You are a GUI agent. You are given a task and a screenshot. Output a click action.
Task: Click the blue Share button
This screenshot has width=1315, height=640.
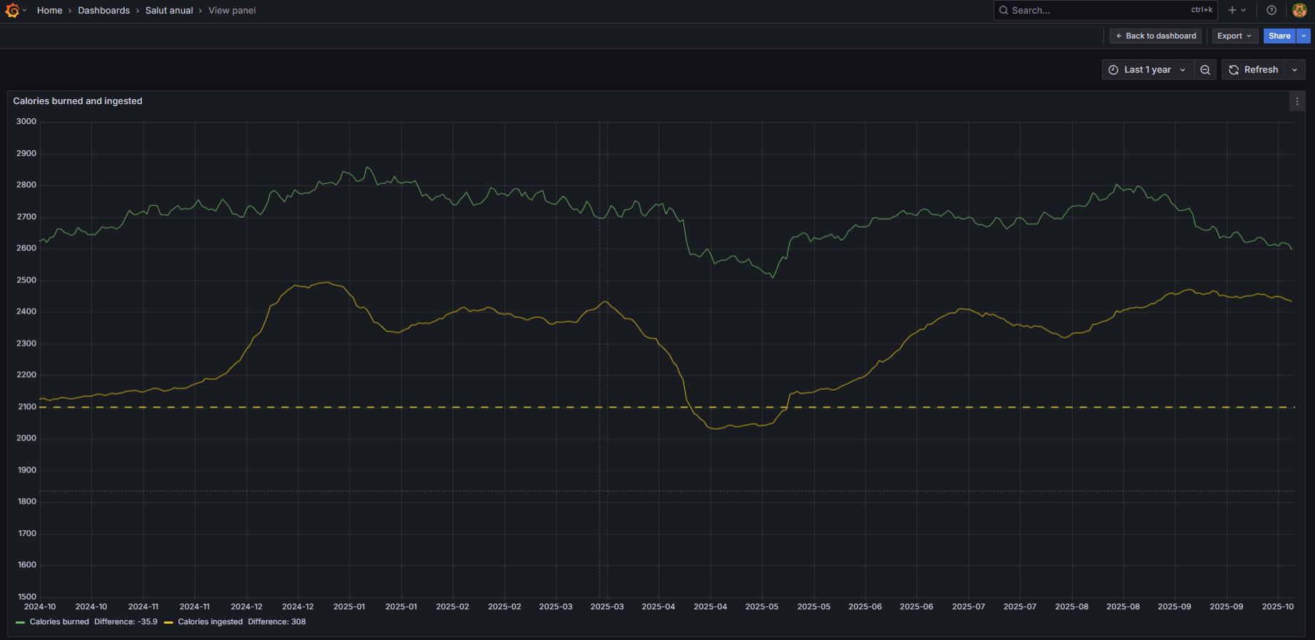pyautogui.click(x=1279, y=36)
